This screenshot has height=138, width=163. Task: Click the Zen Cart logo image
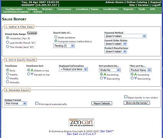point(82,123)
